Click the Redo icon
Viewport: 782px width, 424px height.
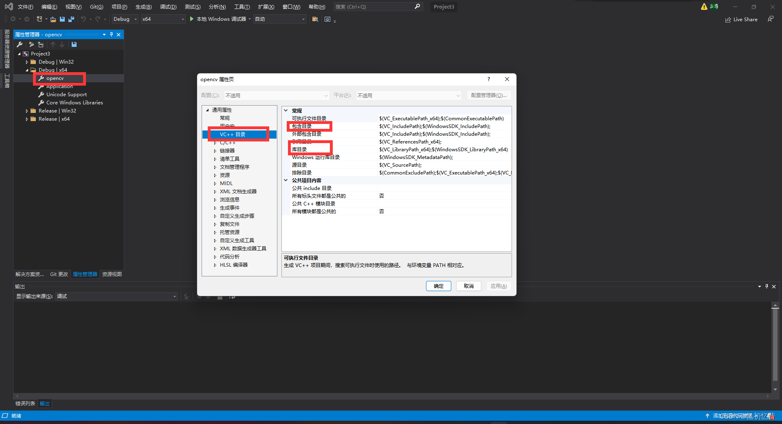(x=98, y=19)
